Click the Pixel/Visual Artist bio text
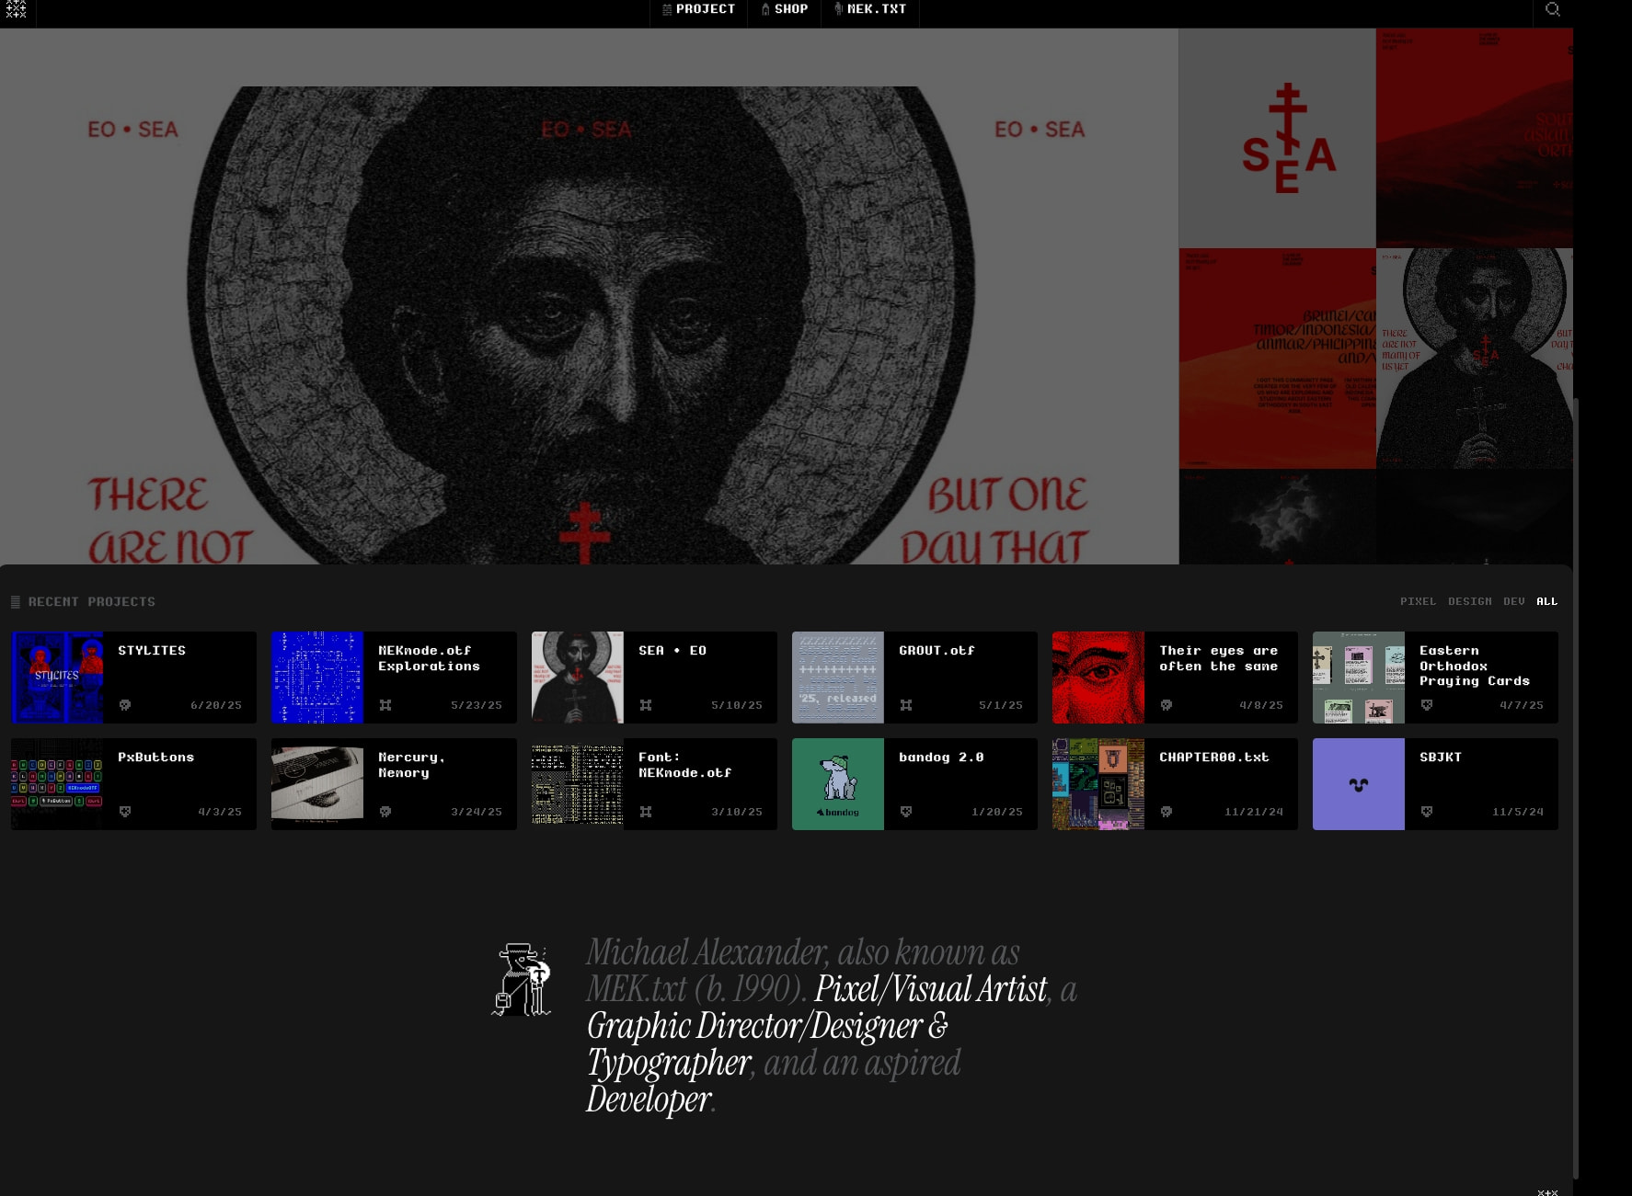The image size is (1632, 1196). [931, 989]
